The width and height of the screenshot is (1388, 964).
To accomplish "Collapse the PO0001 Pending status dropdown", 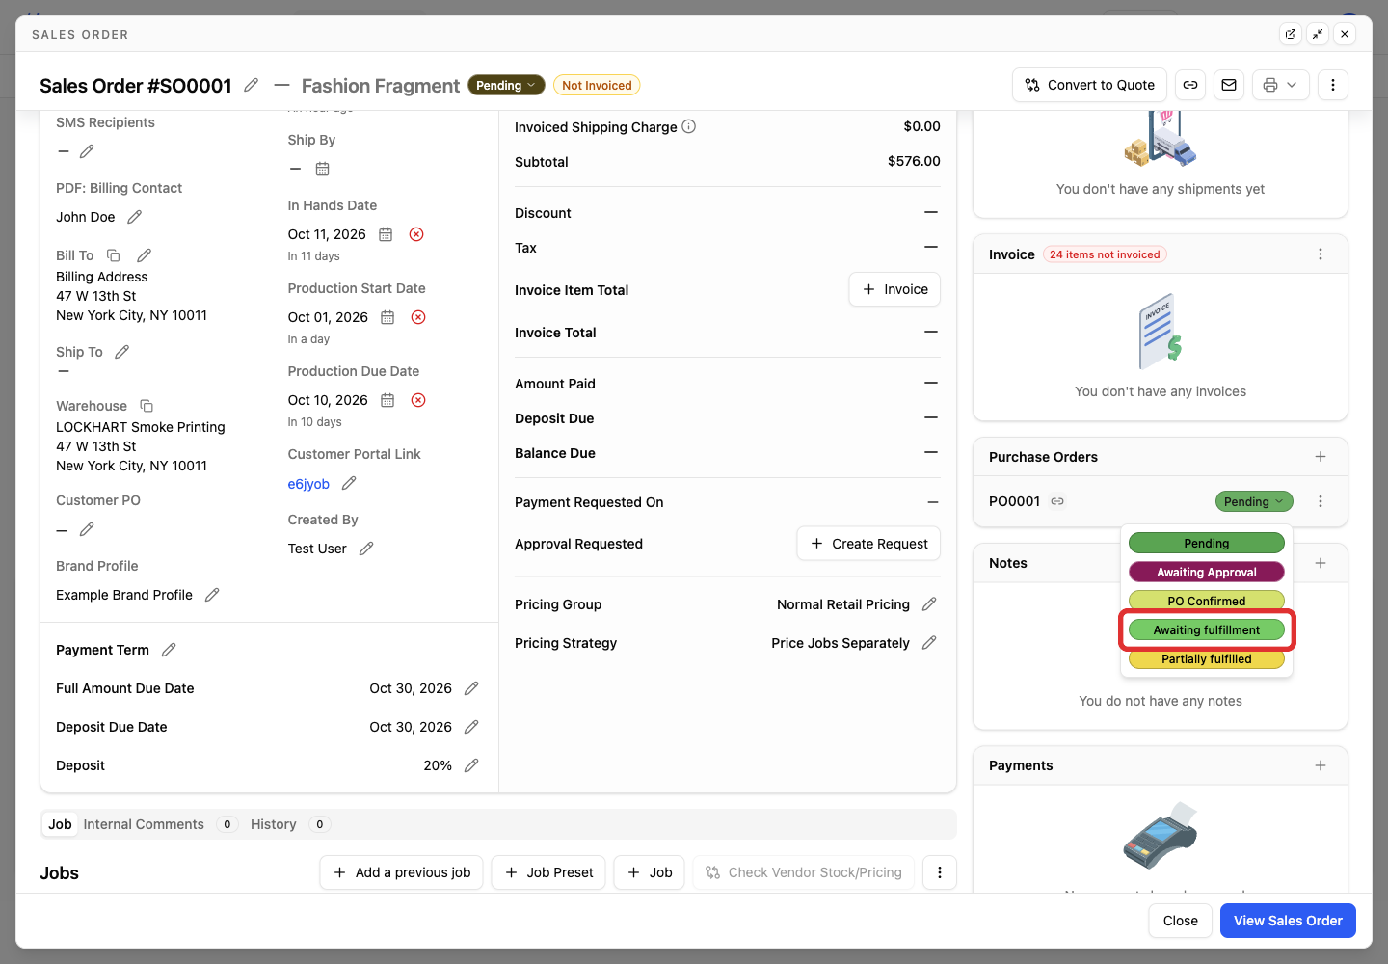I will coord(1254,501).
